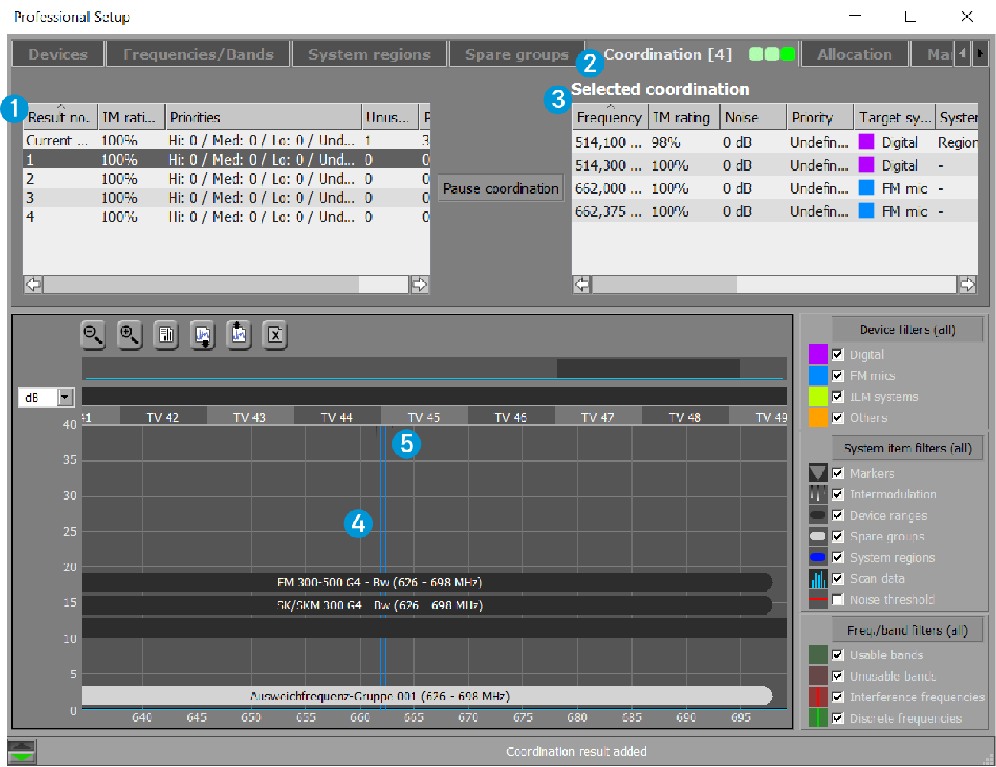Screen dimensions: 996x767
Task: Open the bar chart report icon
Action: 165,335
